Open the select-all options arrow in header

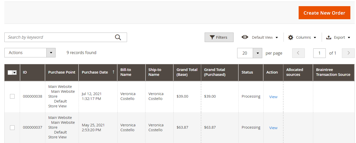15,73
